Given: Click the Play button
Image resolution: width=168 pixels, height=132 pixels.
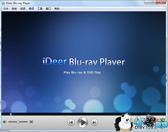Looking at the screenshot, I should (x=83, y=122).
